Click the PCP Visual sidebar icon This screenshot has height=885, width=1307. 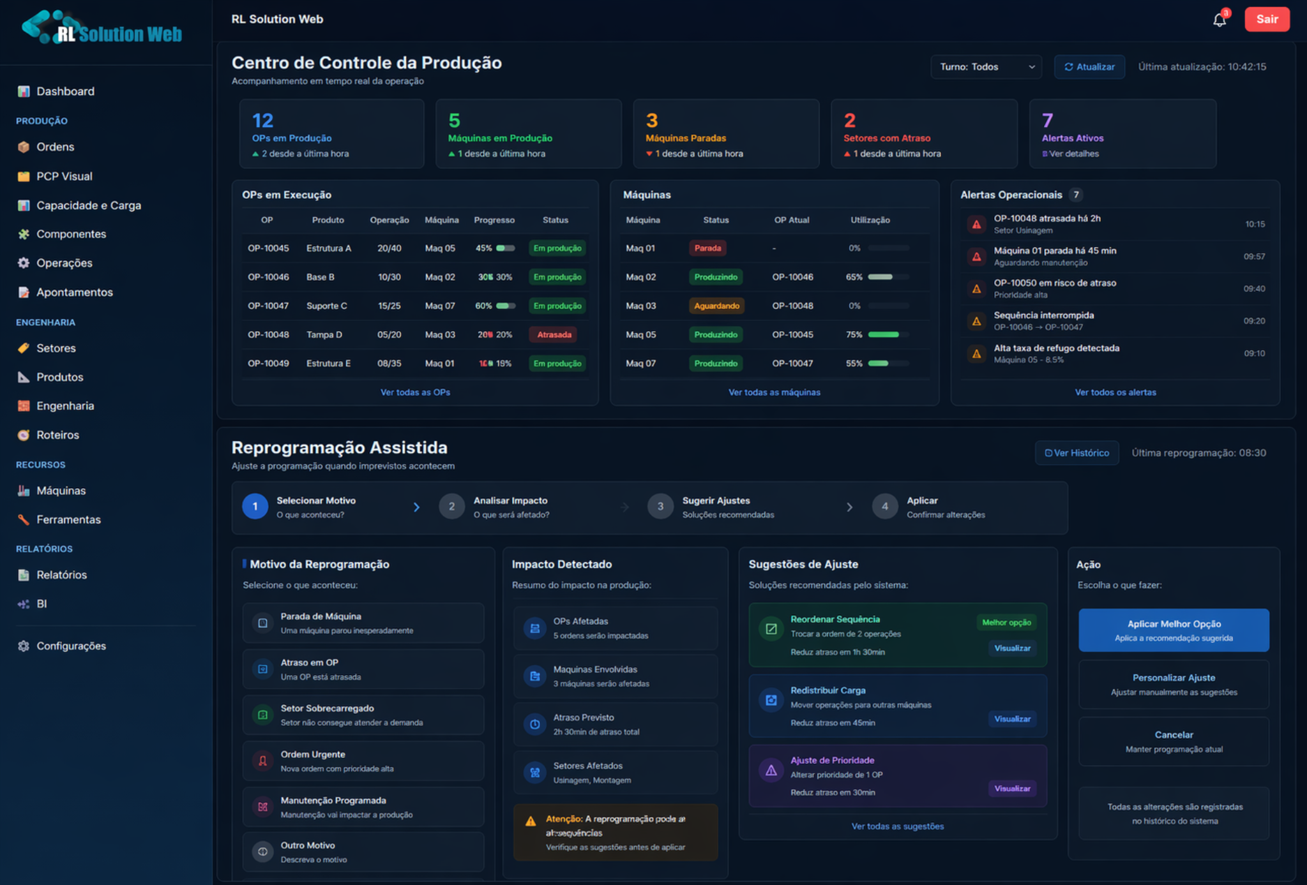(x=24, y=176)
